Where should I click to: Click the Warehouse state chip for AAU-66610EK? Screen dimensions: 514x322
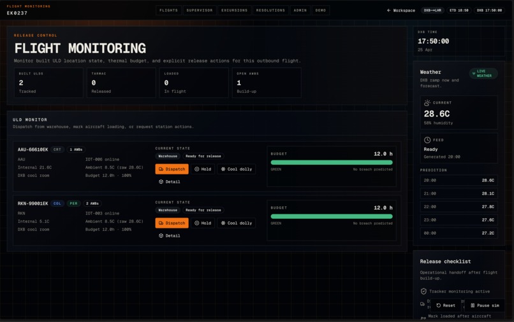coord(168,156)
